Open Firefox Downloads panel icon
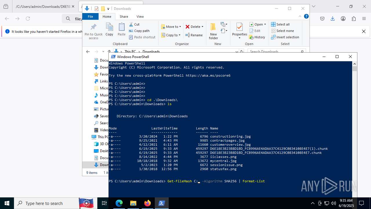The image size is (371, 209). pos(333,19)
